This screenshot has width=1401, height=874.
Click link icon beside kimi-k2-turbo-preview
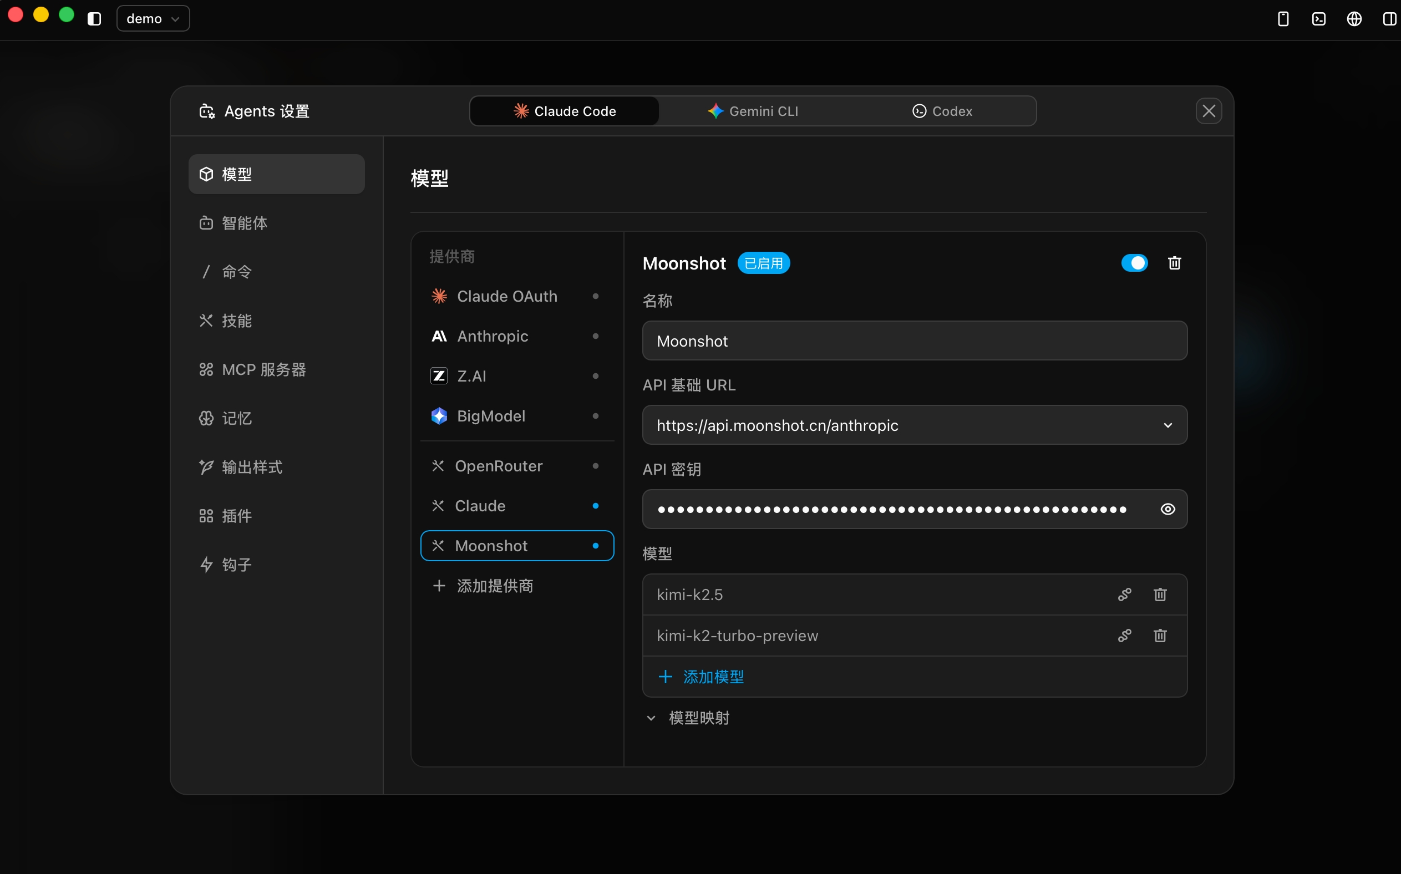(1124, 636)
